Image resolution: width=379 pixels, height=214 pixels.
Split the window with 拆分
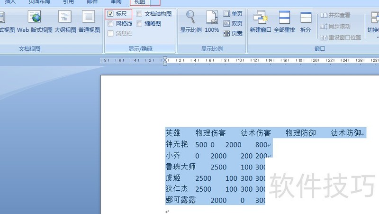click(305, 21)
